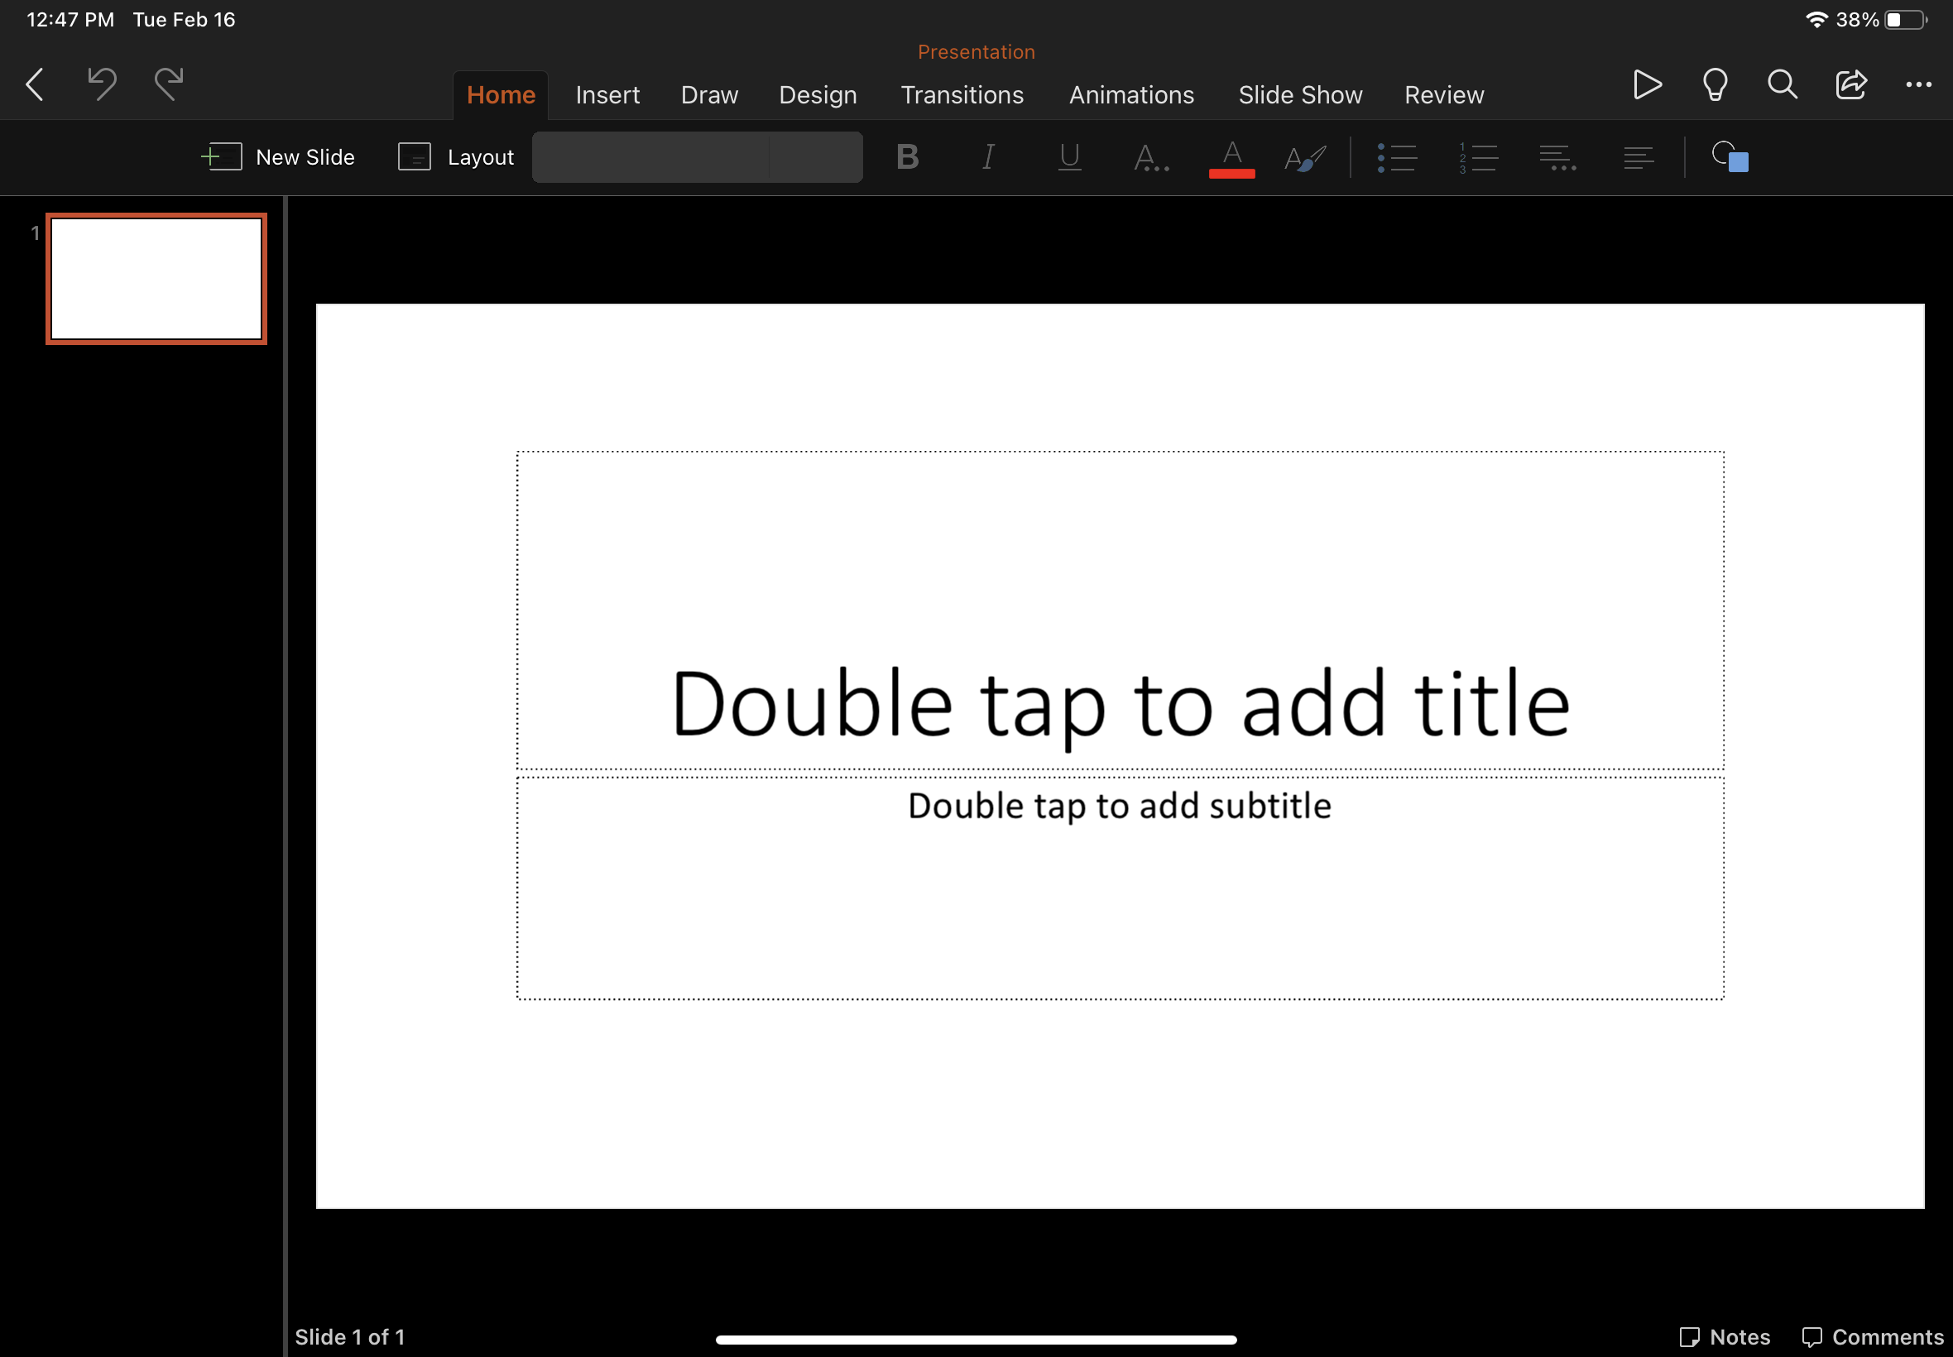Redo the last action
The width and height of the screenshot is (1953, 1357).
pyautogui.click(x=166, y=84)
